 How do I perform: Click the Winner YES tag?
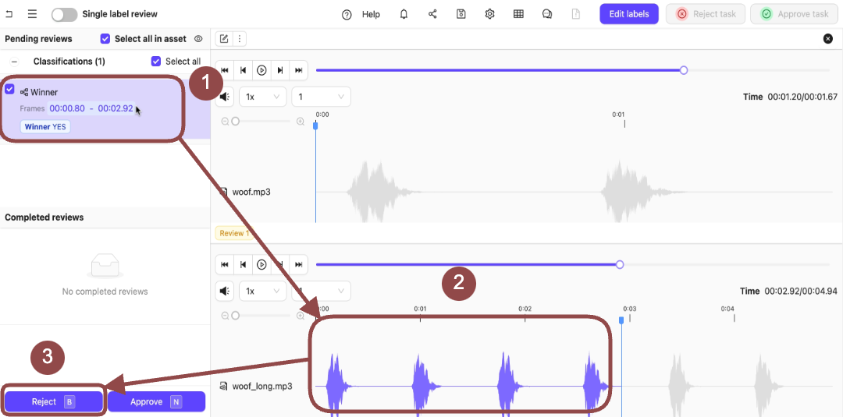pyautogui.click(x=46, y=127)
